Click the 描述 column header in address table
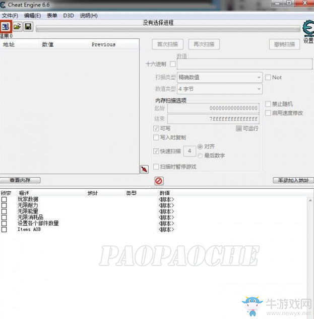The width and height of the screenshot is (314, 319). pyautogui.click(x=24, y=193)
